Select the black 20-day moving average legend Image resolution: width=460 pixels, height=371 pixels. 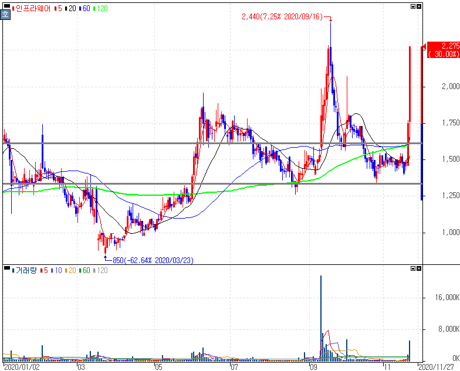point(70,8)
